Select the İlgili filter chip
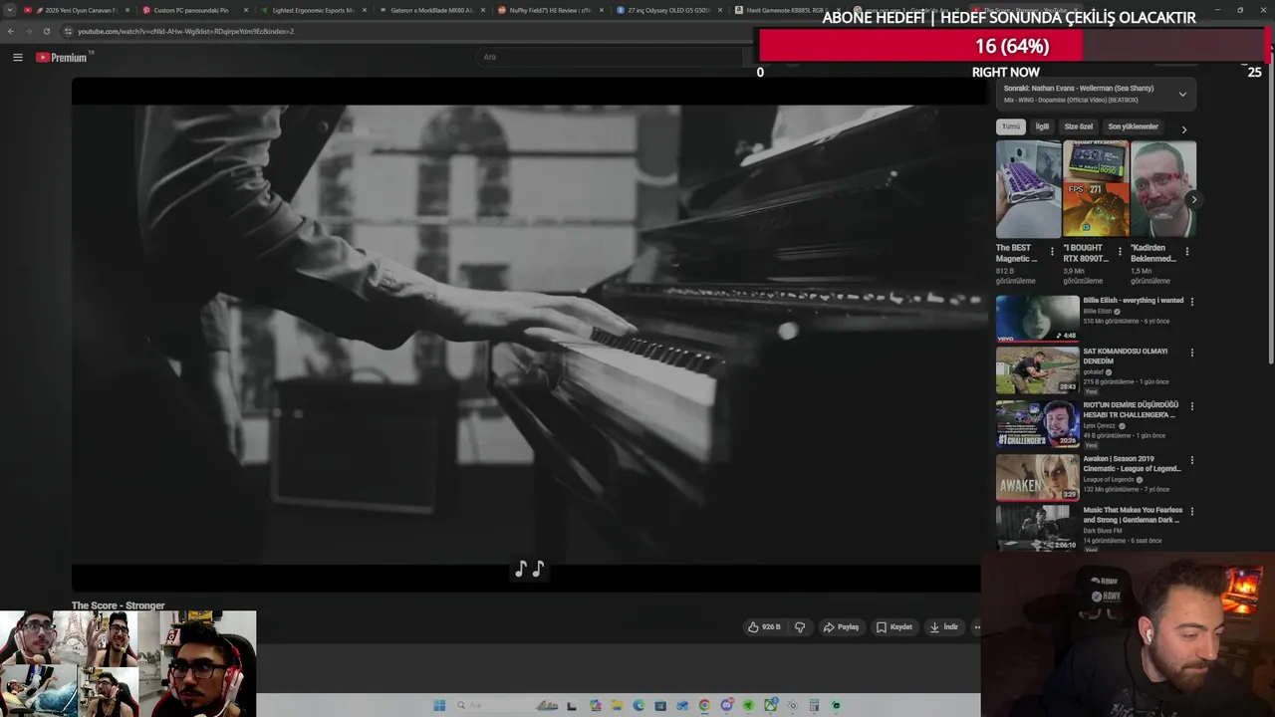This screenshot has height=717, width=1275. tap(1042, 126)
